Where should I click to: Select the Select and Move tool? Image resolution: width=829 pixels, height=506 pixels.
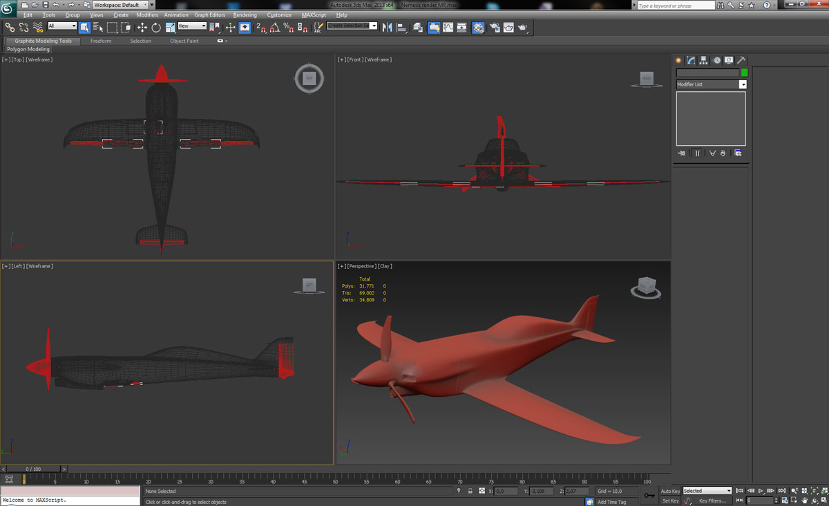(x=142, y=28)
